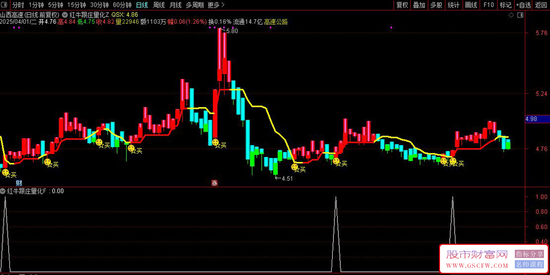This screenshot has height=275, width=550.
Task: Click the first 买 smiley signal at far left
Action: pyautogui.click(x=5, y=172)
